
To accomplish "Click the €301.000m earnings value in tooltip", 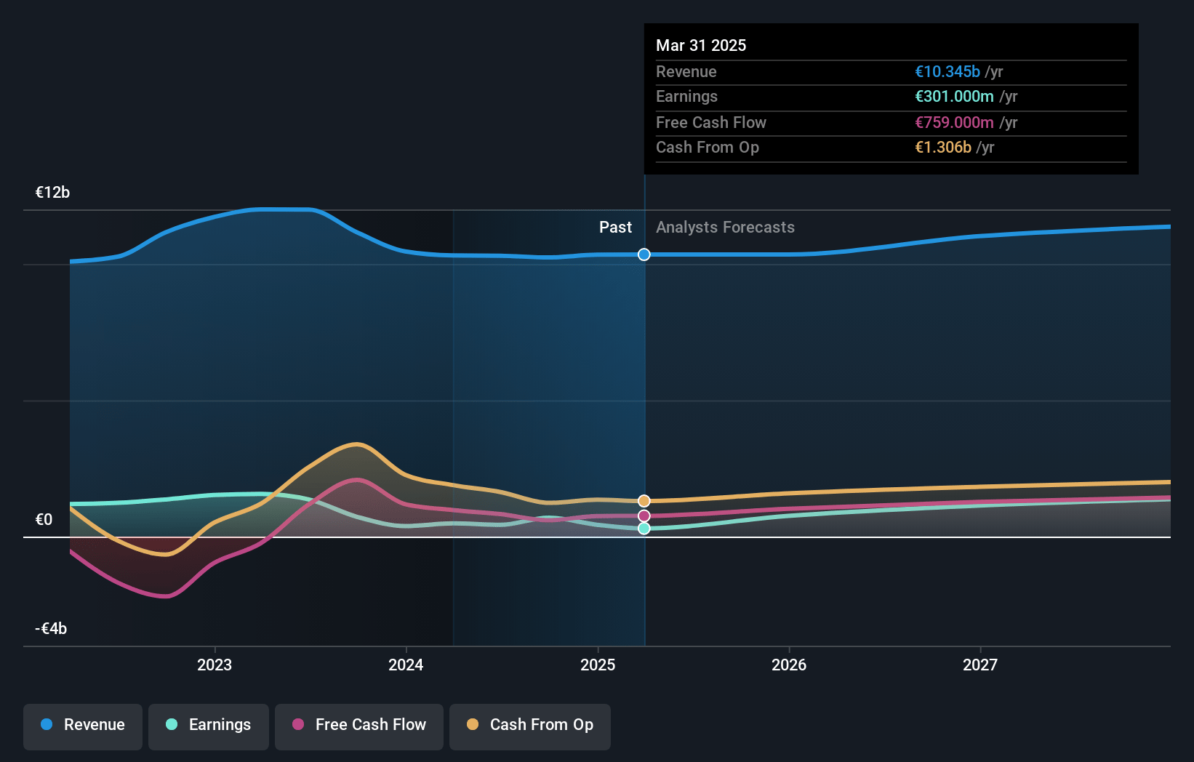I will click(x=954, y=97).
